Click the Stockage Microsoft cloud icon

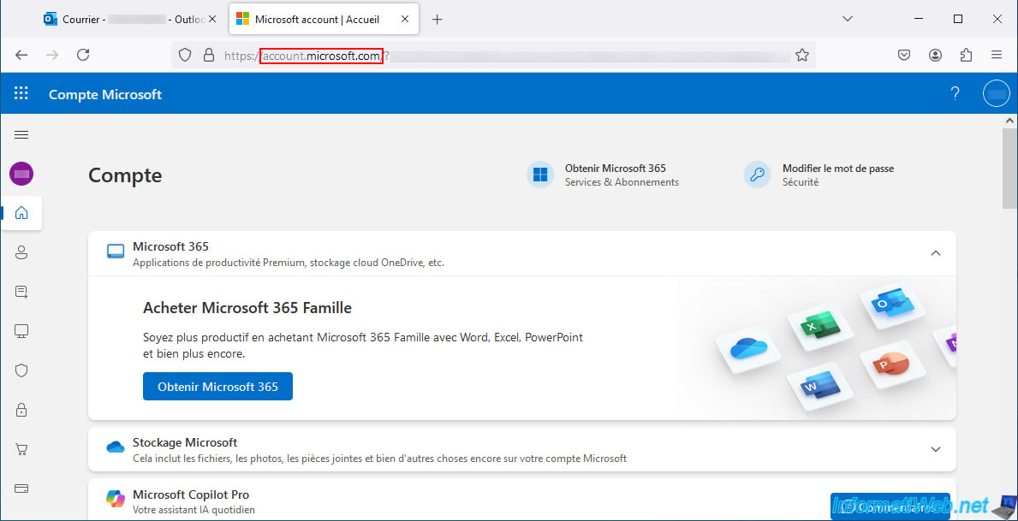[x=116, y=447]
